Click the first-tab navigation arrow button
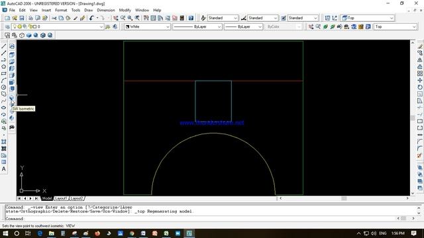Viewport: 424px width, 238px height. point(19,198)
